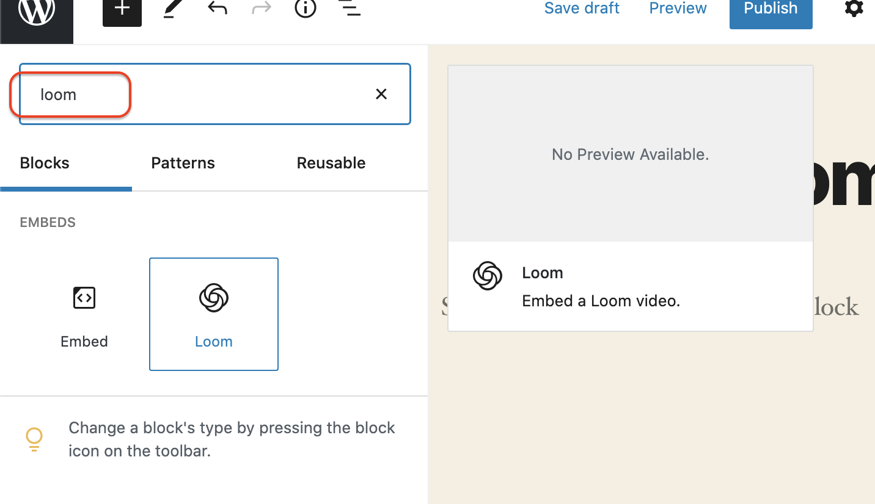Switch to the Reusable tab
The width and height of the screenshot is (875, 504).
click(331, 163)
